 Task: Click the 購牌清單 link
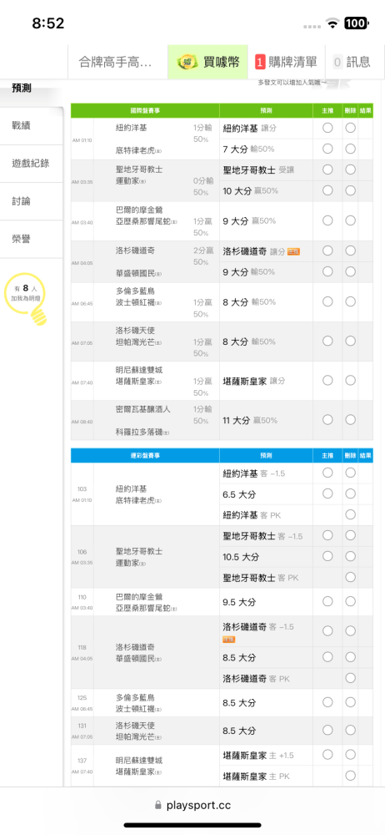click(x=292, y=62)
